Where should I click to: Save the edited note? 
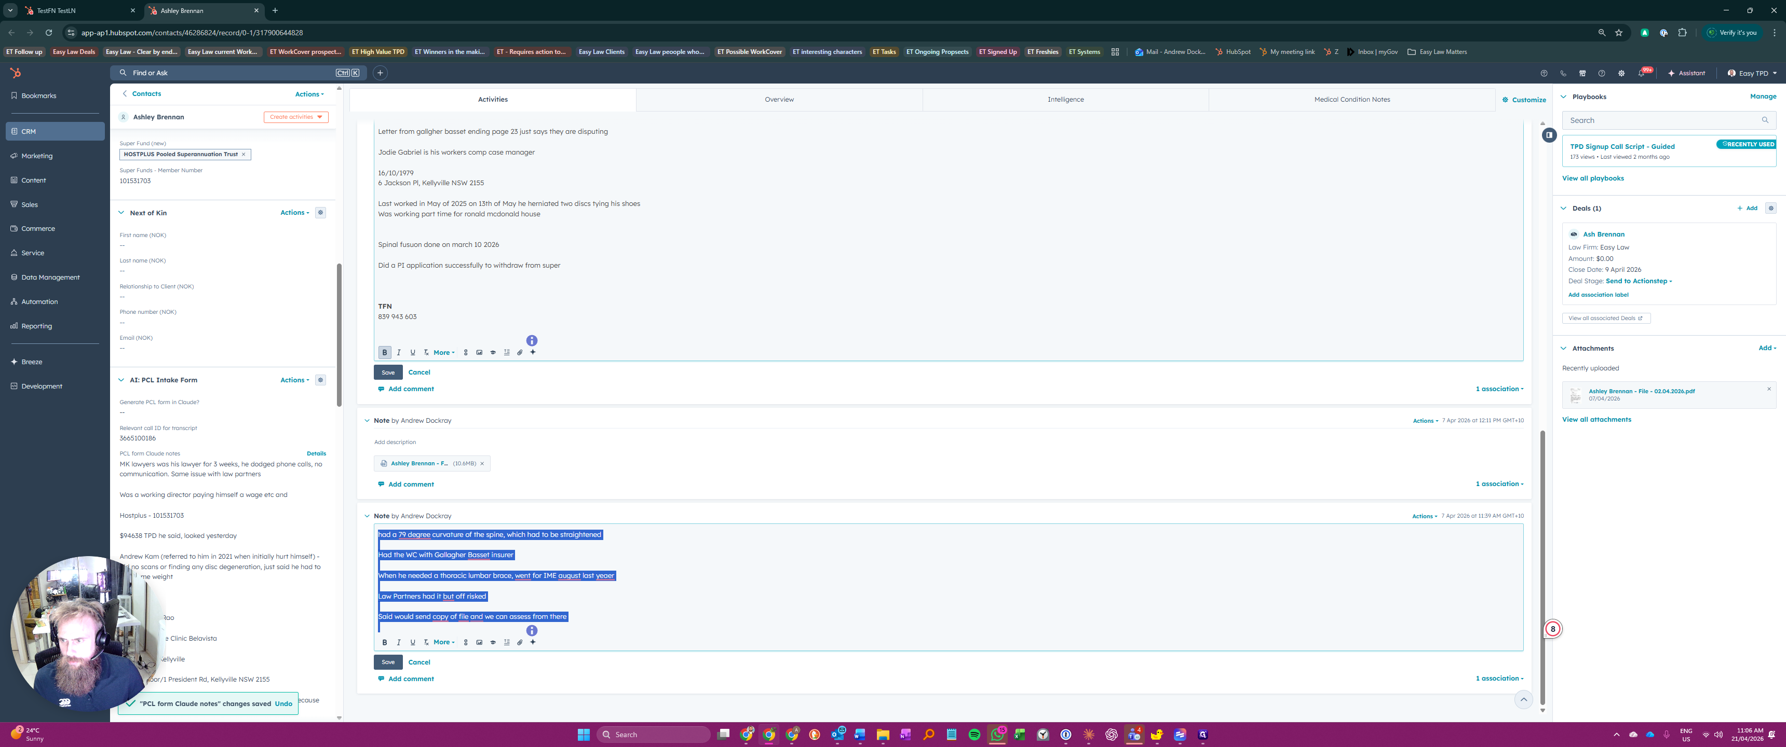coord(387,662)
